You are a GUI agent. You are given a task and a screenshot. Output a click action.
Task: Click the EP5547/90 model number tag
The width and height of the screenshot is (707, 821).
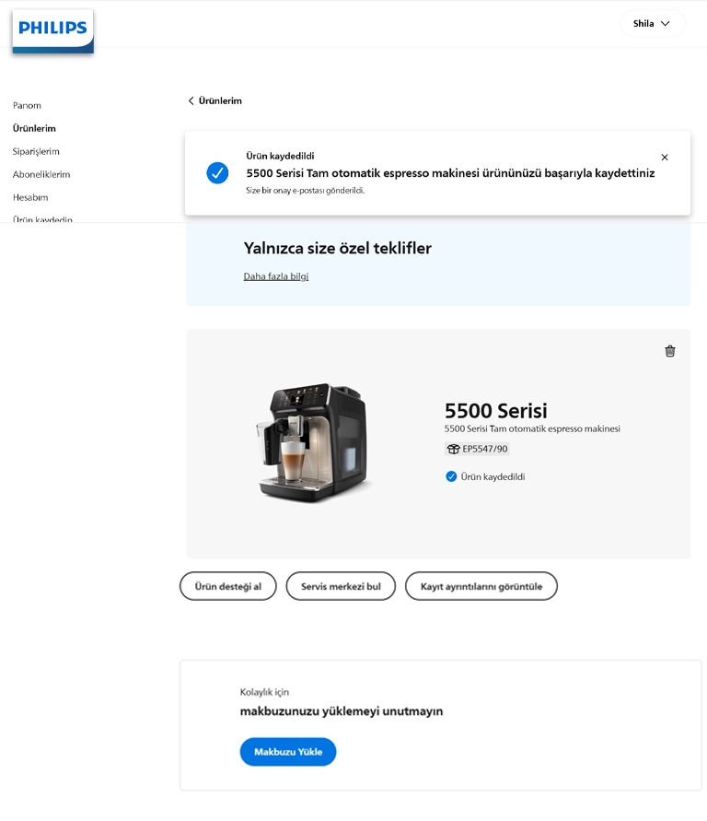(x=477, y=449)
